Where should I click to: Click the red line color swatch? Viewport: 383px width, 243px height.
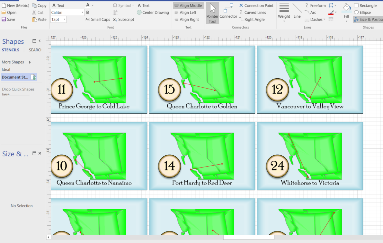[331, 13]
